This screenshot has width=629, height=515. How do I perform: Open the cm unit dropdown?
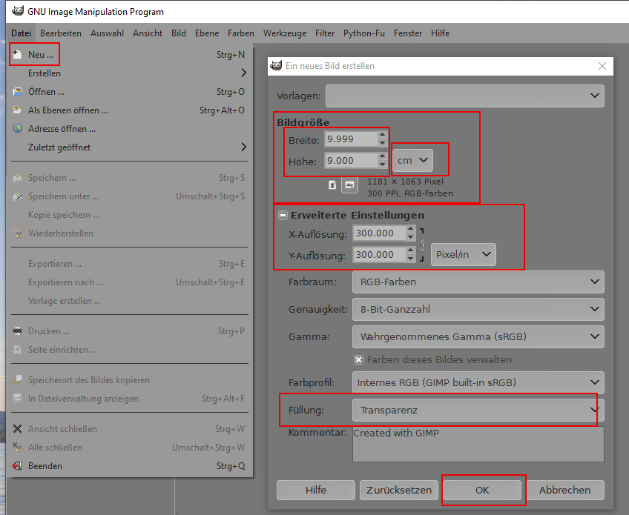pyautogui.click(x=413, y=160)
